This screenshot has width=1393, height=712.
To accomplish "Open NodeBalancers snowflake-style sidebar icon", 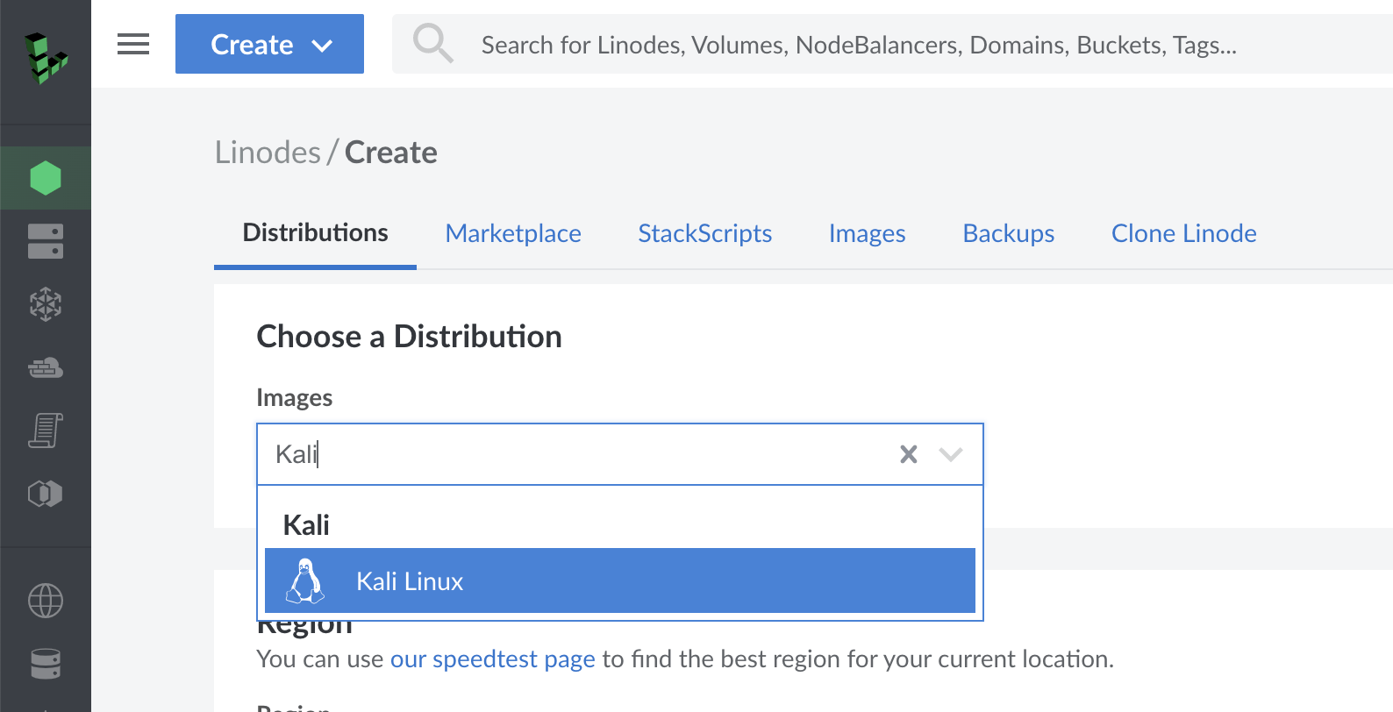I will pyautogui.click(x=46, y=304).
